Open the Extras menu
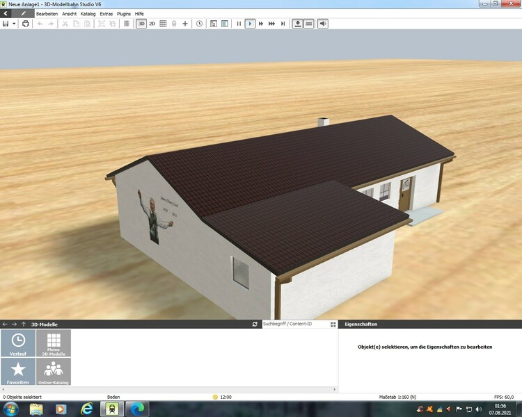Viewport: 522px width, 417px height. (x=106, y=13)
